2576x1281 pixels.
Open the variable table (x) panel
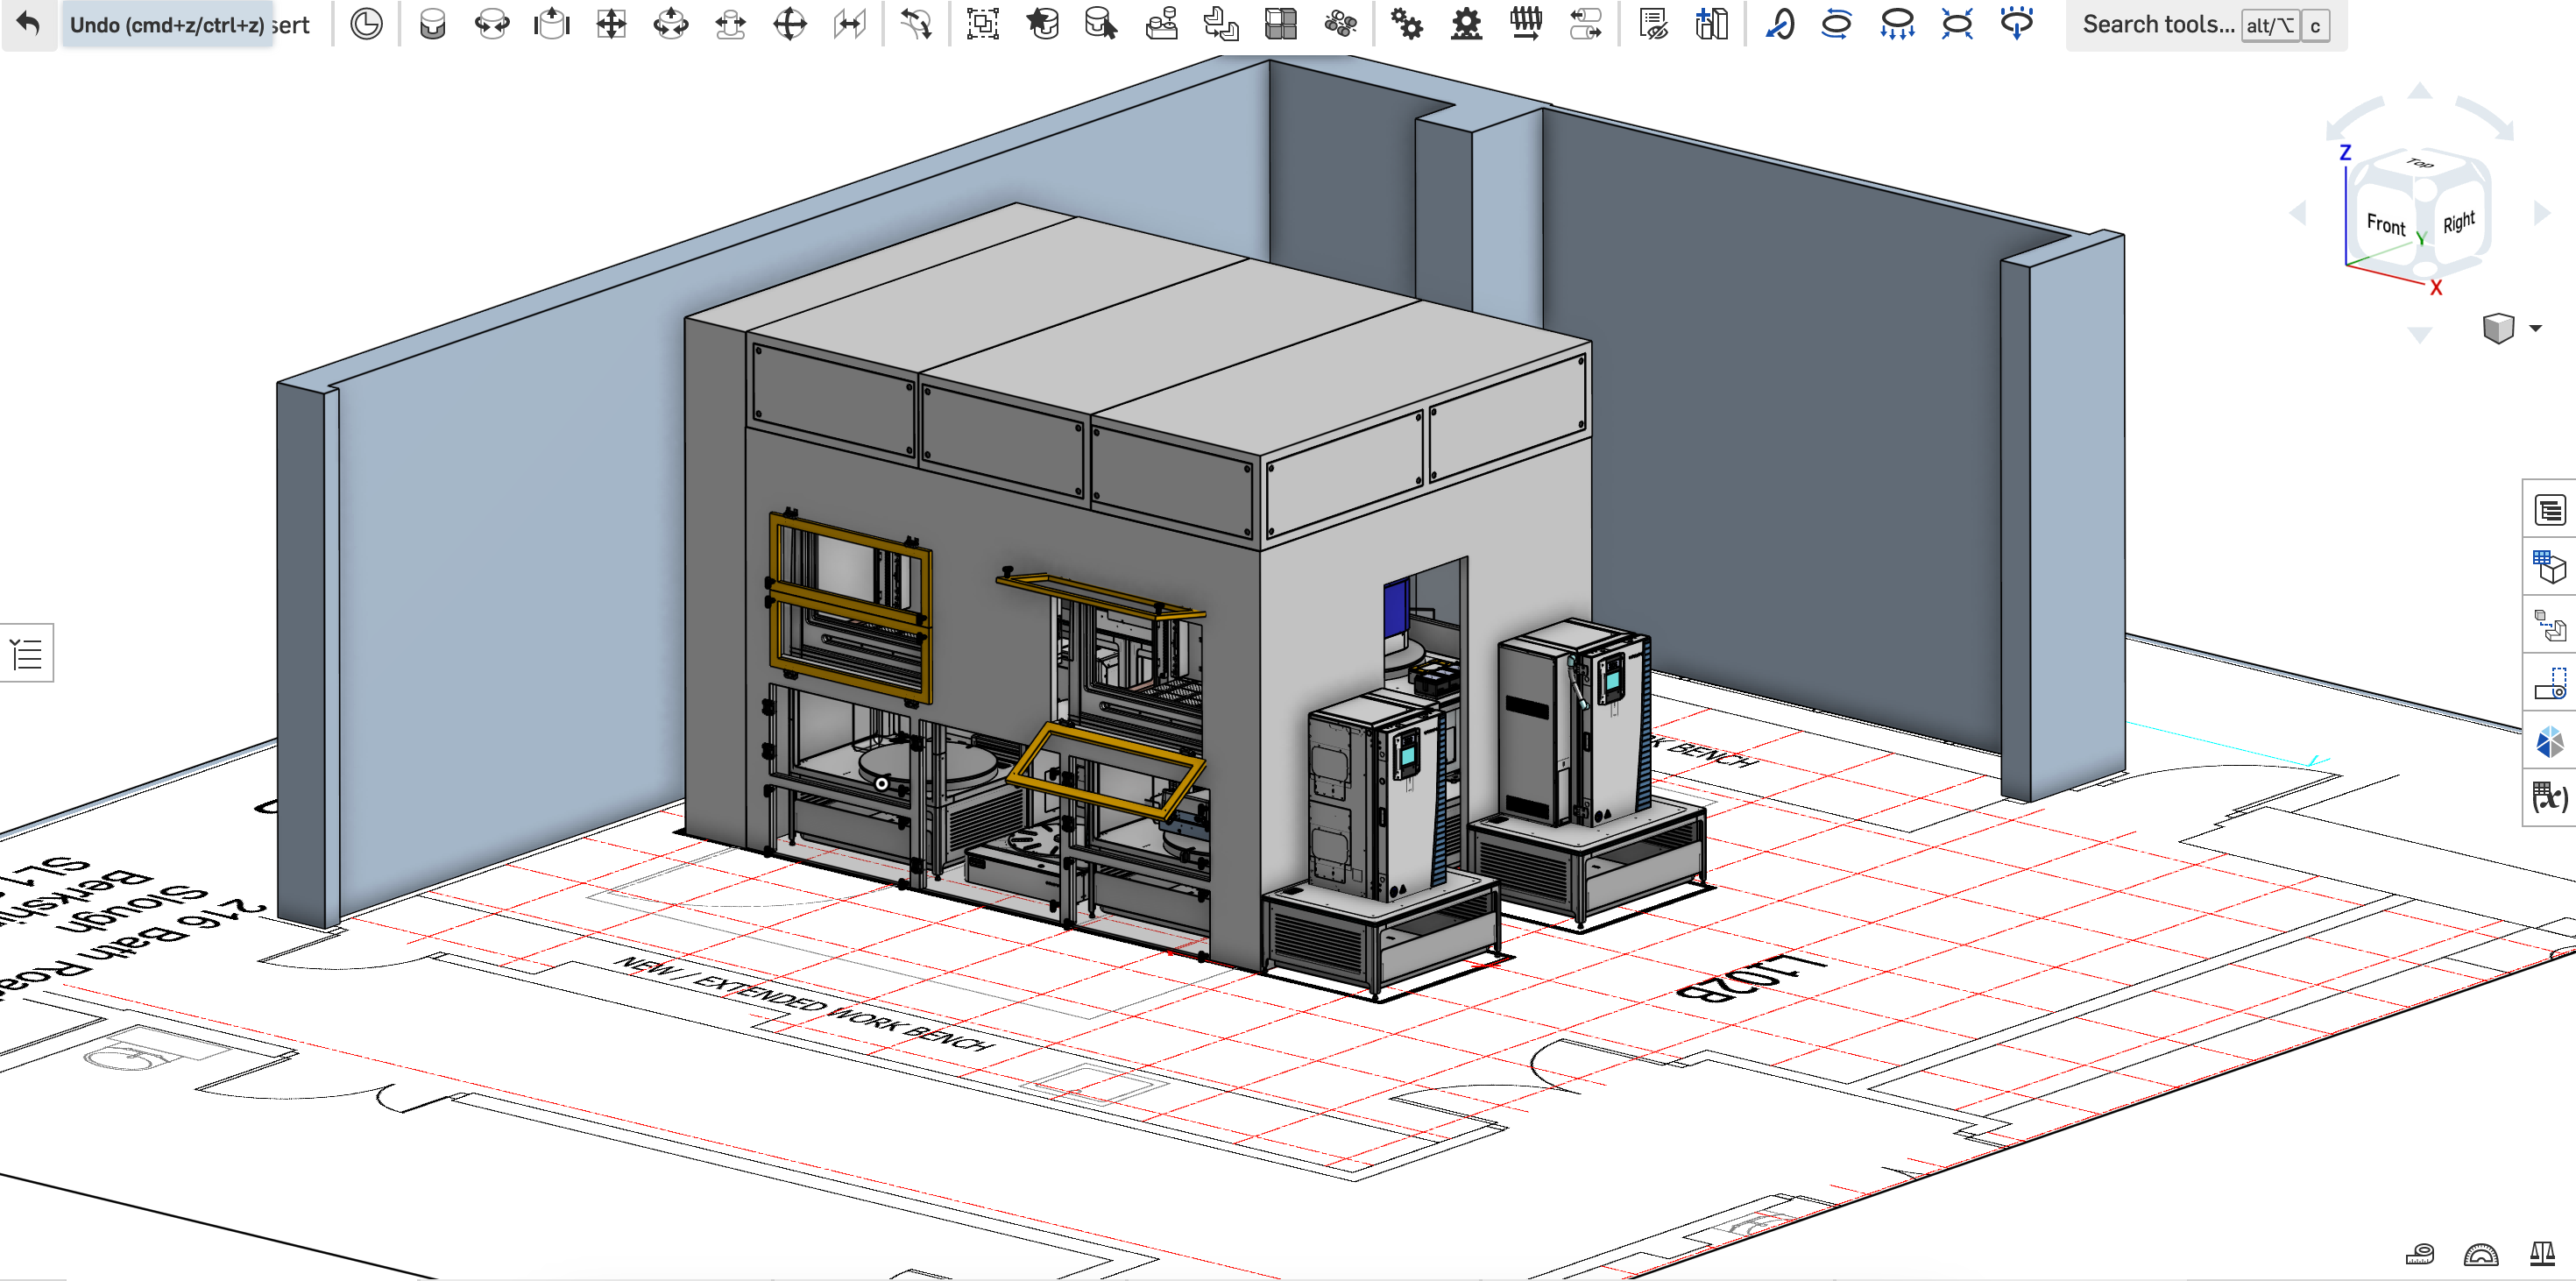coord(2549,798)
